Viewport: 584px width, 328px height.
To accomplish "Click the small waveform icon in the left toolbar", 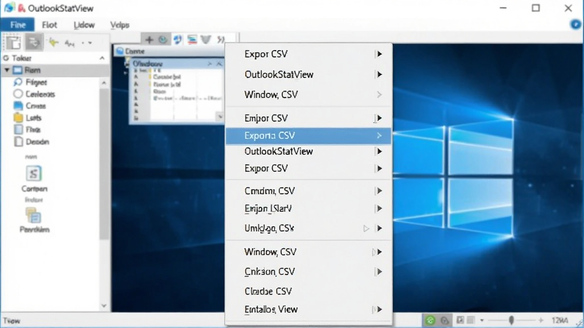I will coord(69,43).
